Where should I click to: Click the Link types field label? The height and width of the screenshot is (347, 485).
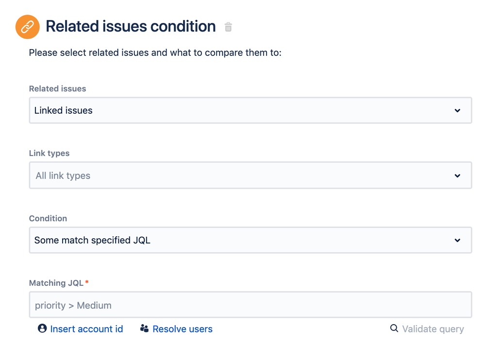[x=49, y=153]
